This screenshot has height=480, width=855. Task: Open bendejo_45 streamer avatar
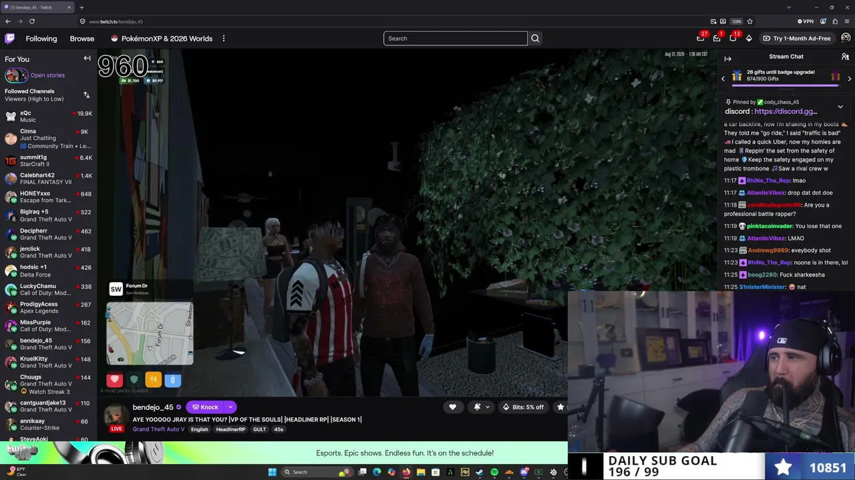click(x=116, y=415)
